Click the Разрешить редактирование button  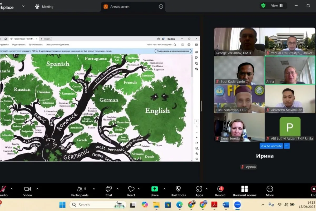(173, 51)
